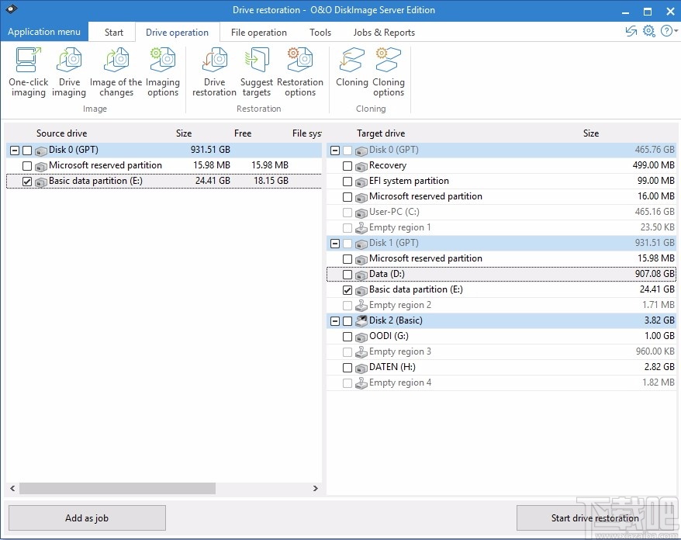The height and width of the screenshot is (540, 681).
Task: Click the Add as job button
Action: pyautogui.click(x=86, y=517)
